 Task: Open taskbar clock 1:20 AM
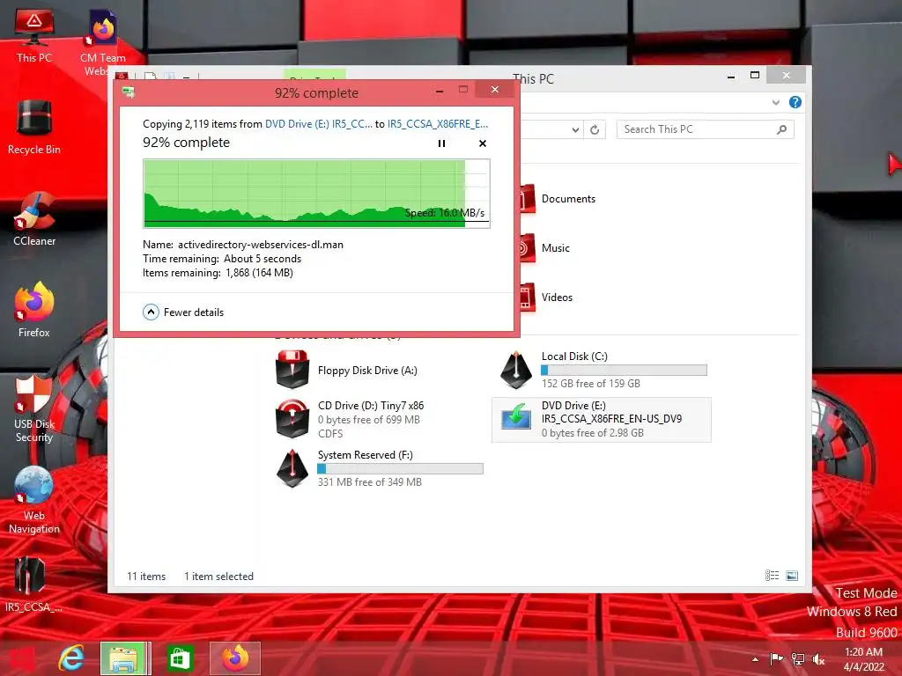click(863, 658)
